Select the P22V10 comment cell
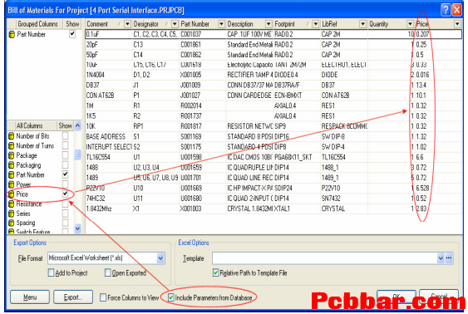Image resolution: width=468 pixels, height=314 pixels. click(109, 189)
